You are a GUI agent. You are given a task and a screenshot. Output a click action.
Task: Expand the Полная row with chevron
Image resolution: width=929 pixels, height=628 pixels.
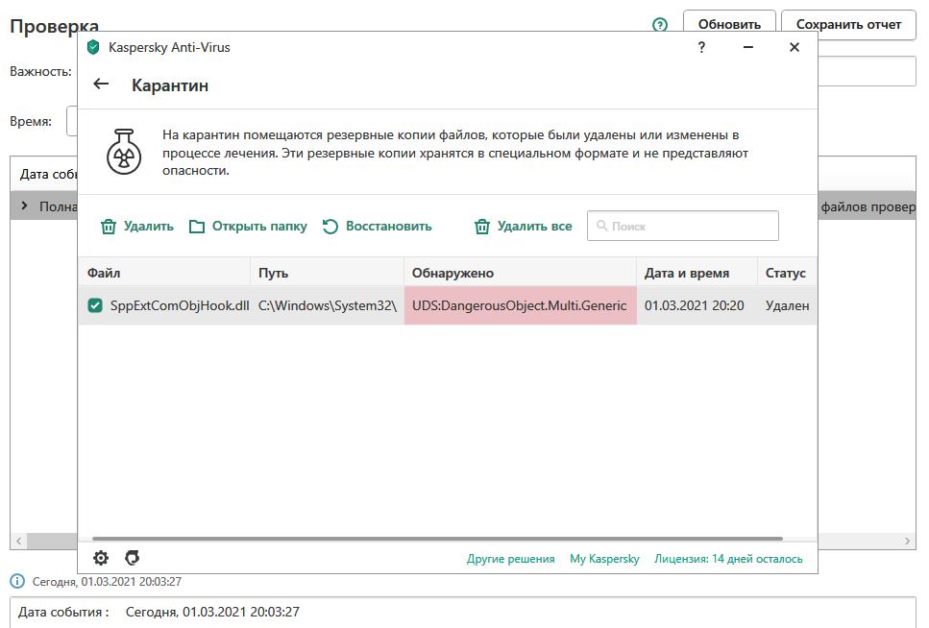(24, 205)
